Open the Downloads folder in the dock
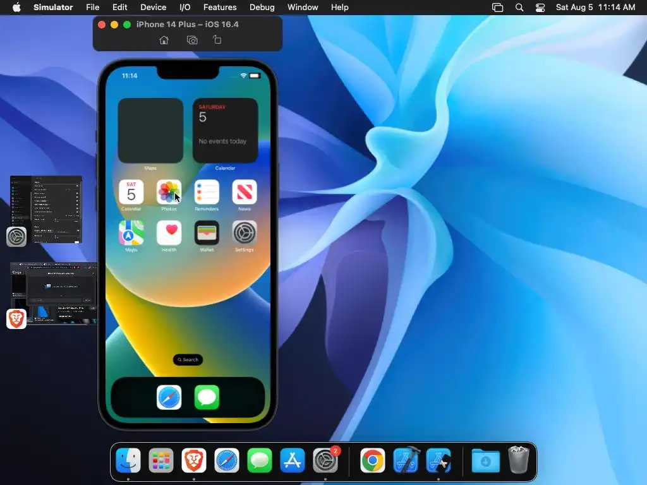 [x=486, y=460]
